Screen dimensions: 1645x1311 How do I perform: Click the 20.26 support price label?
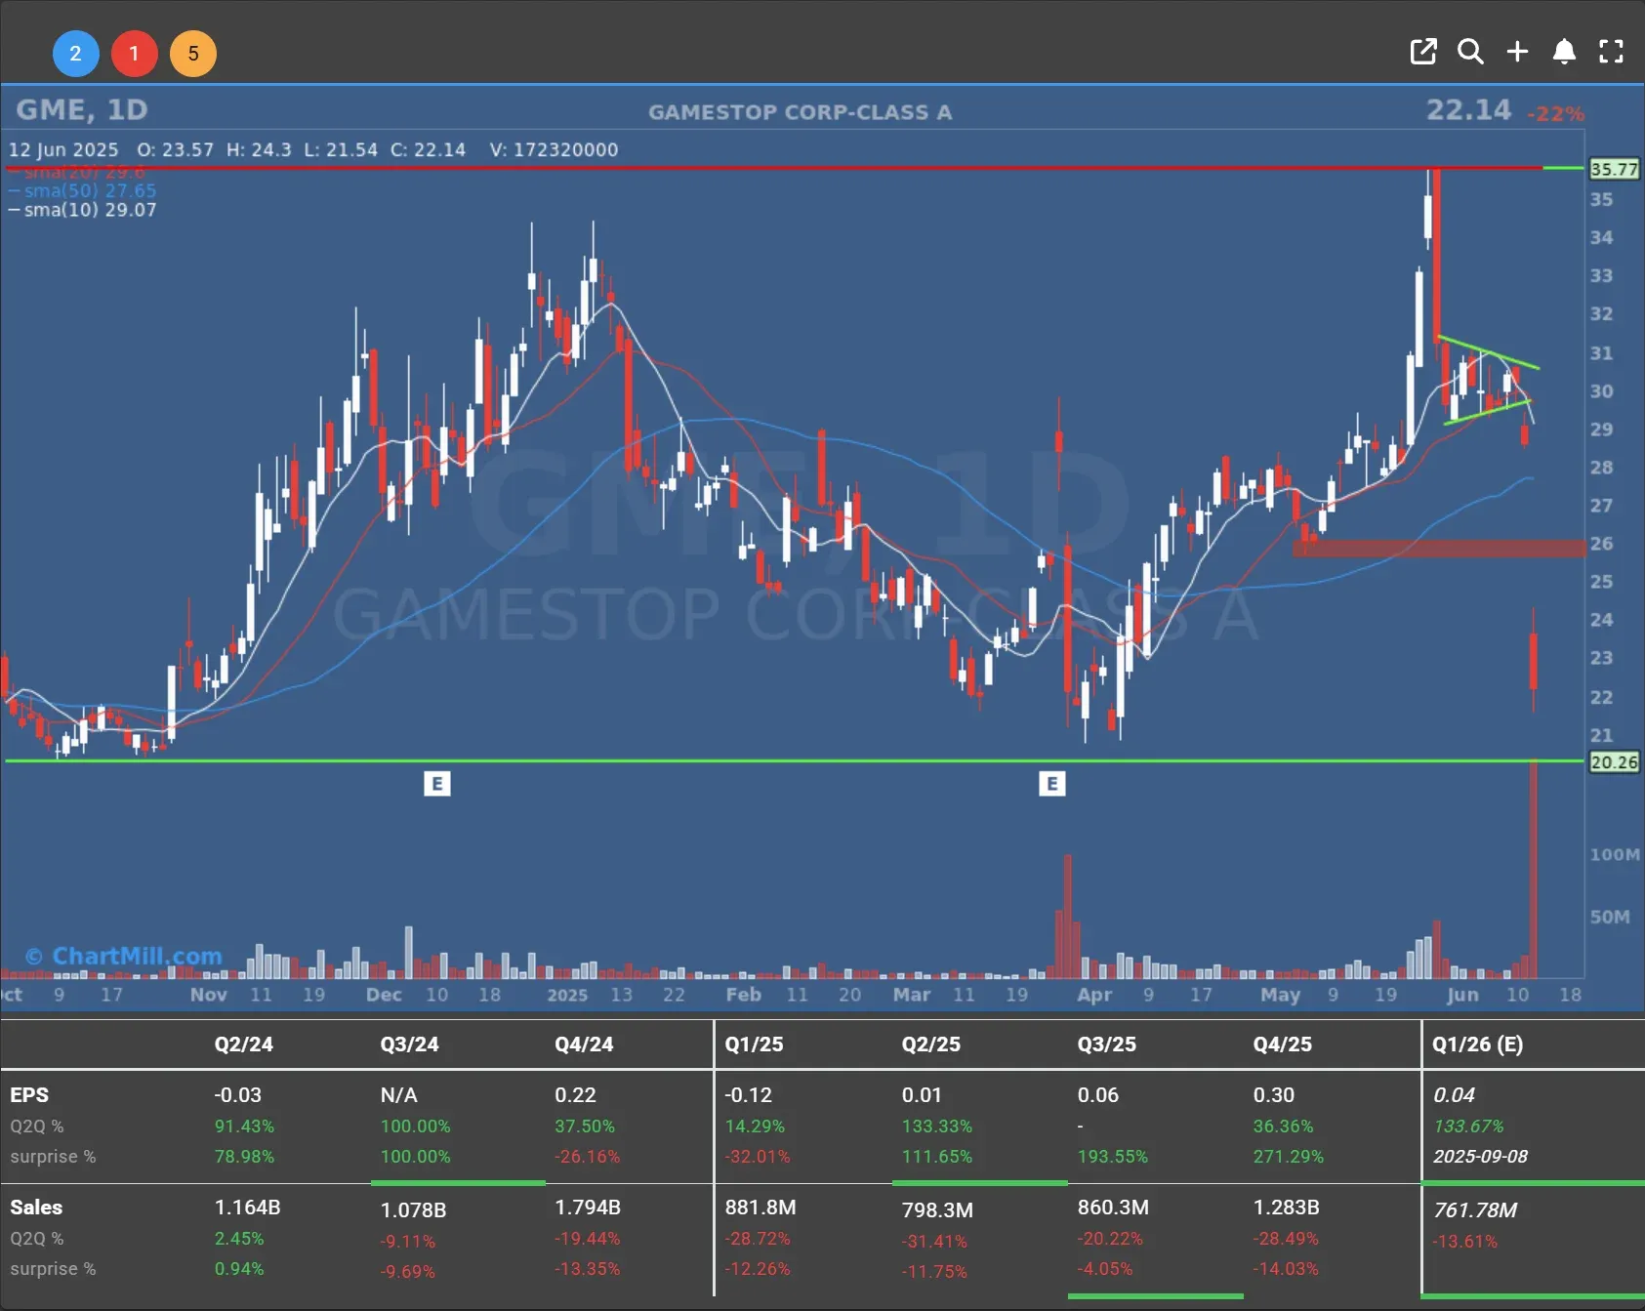click(x=1613, y=762)
